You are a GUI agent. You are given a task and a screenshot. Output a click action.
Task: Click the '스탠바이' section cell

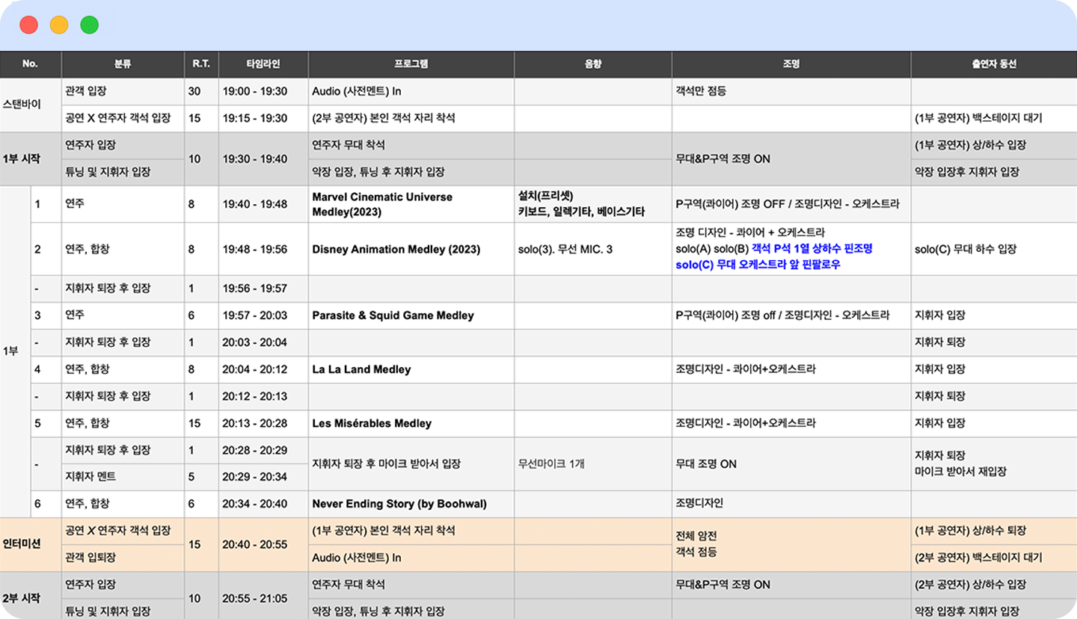[x=31, y=105]
